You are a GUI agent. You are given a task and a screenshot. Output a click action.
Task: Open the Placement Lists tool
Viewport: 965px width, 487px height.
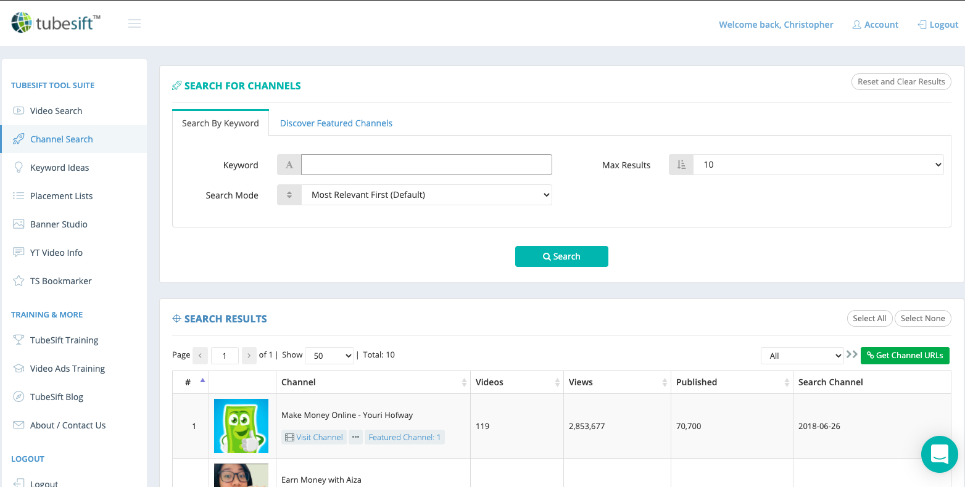tap(62, 195)
